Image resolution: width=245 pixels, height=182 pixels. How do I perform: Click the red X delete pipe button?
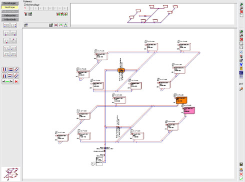(16, 81)
